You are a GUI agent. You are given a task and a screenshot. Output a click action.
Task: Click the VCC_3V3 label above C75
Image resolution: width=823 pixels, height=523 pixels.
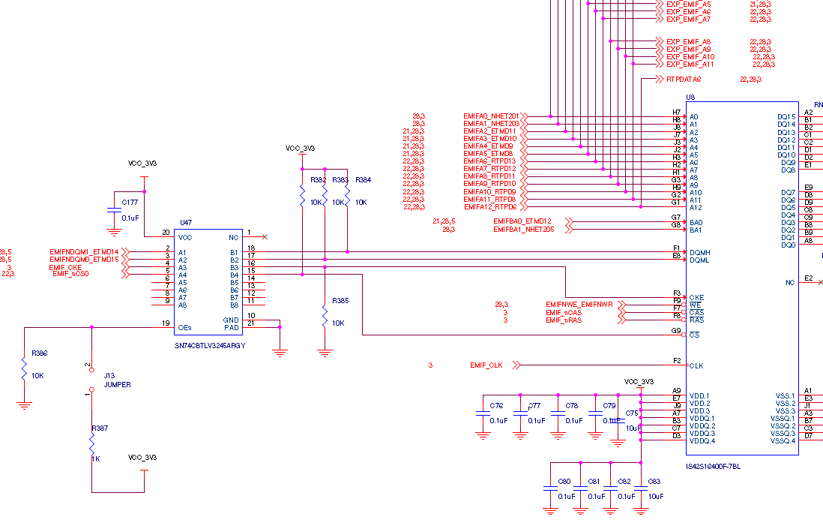pyautogui.click(x=639, y=382)
